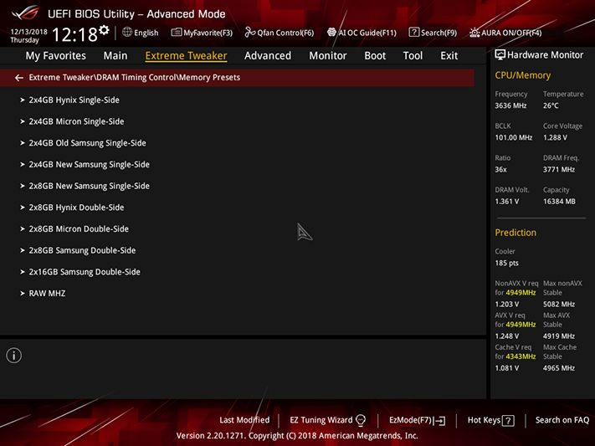
Task: Click the 101.00 MHz BCLK value
Action: (514, 137)
